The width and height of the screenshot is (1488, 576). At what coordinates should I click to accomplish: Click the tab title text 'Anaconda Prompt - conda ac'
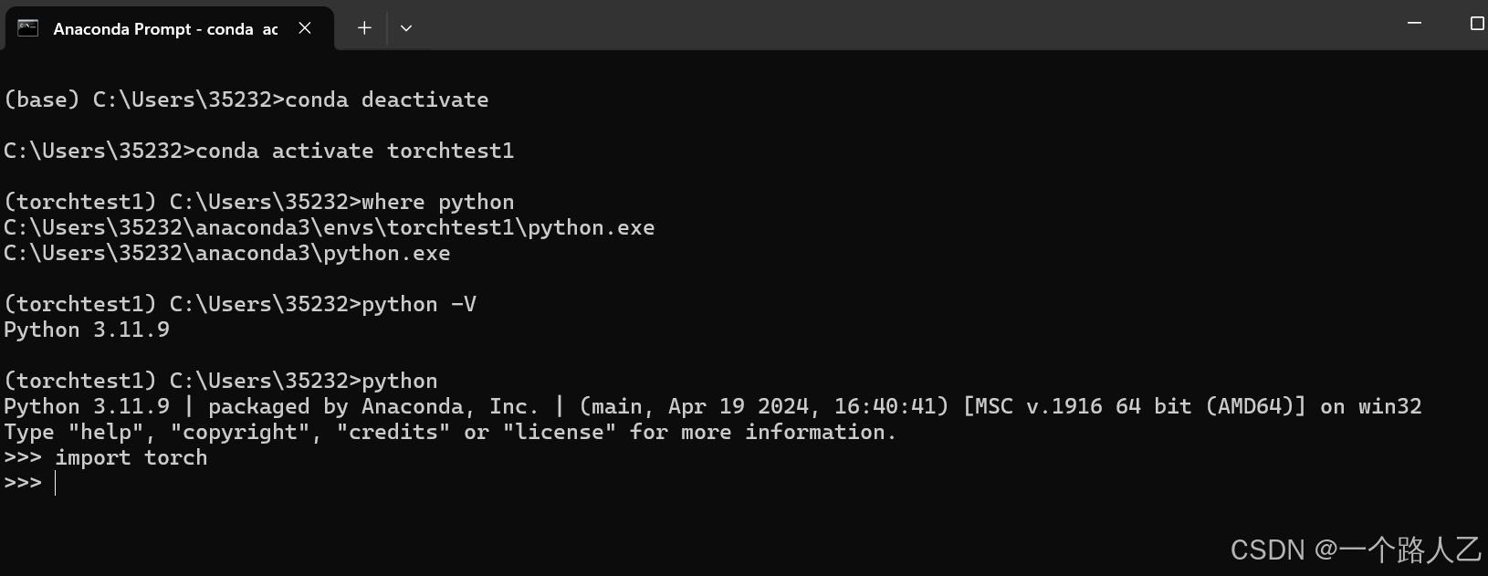coord(164,29)
